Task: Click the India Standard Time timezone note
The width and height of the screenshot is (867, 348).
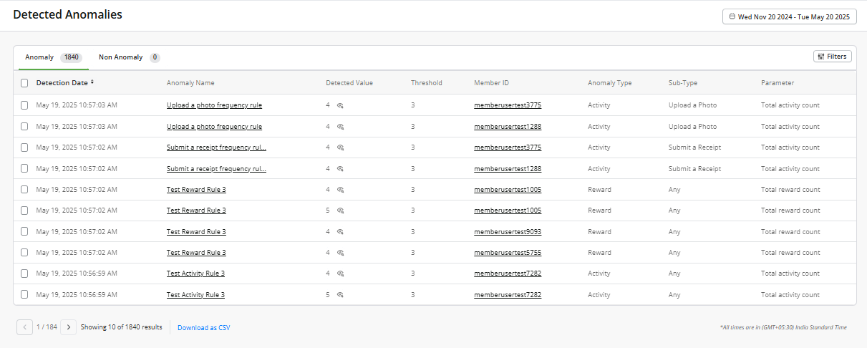Action: [783, 327]
